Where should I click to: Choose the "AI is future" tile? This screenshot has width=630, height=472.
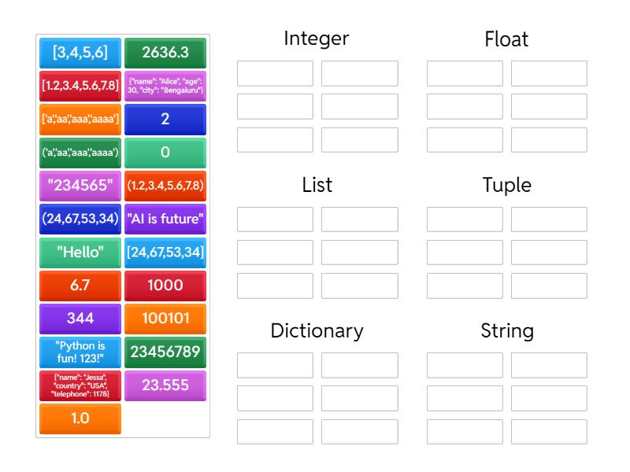pyautogui.click(x=165, y=219)
